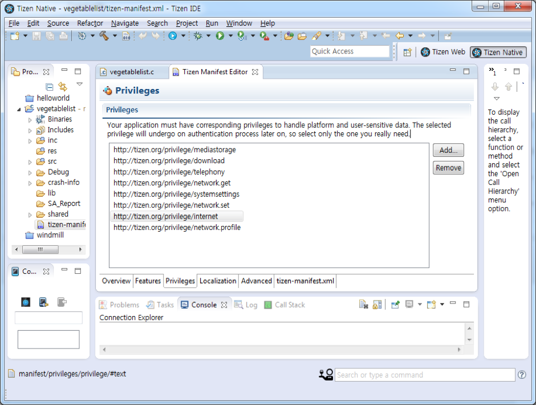536x405 pixels.
Task: Open the Window menu
Action: [239, 23]
